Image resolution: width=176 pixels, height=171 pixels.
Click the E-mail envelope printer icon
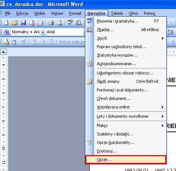click(x=40, y=23)
